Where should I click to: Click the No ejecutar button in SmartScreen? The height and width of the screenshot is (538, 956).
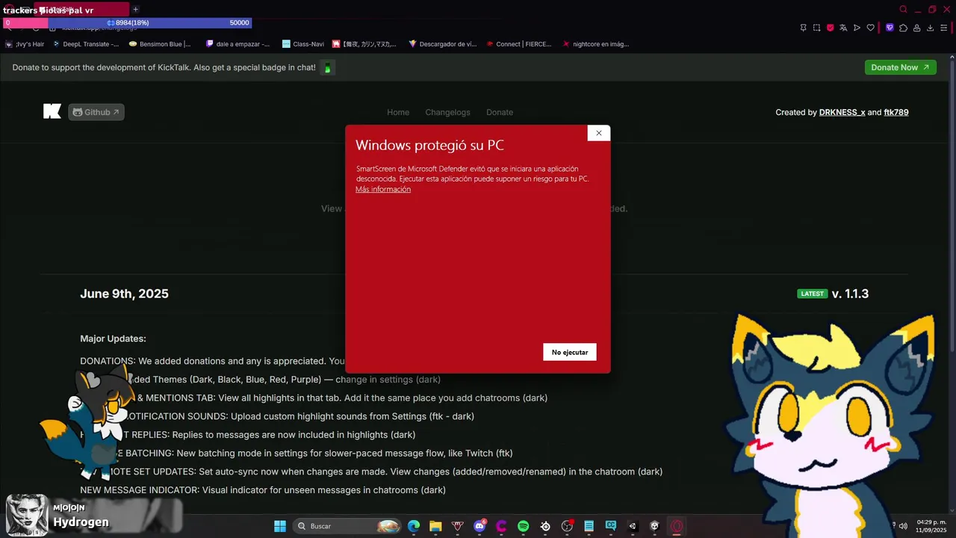[x=570, y=352]
